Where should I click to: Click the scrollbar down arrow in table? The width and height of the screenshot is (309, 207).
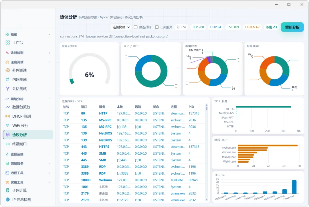(207, 200)
